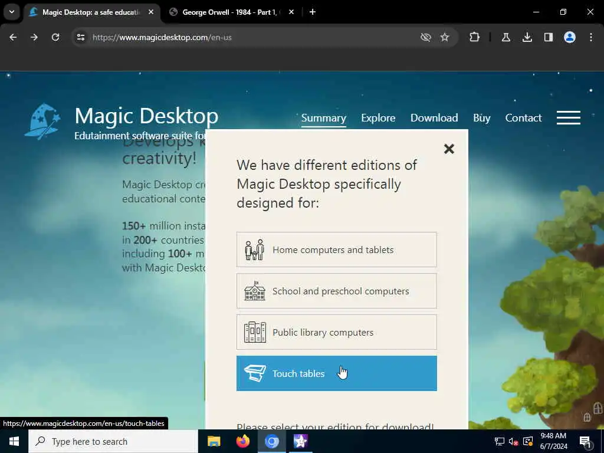
Task: Open a new browser tab
Action: pyautogui.click(x=313, y=12)
